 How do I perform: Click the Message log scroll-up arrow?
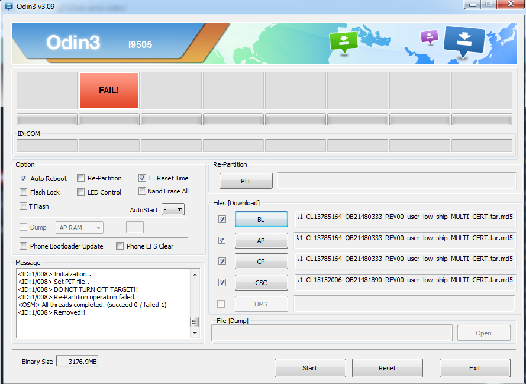195,275
